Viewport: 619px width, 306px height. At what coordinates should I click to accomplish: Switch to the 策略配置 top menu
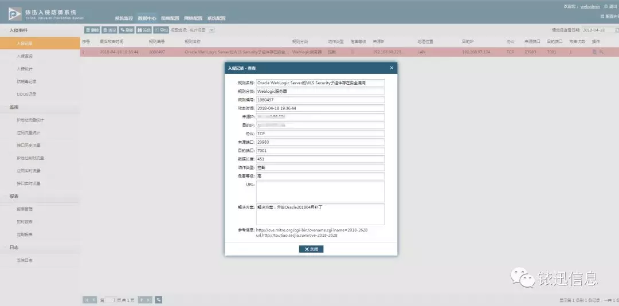coord(170,18)
